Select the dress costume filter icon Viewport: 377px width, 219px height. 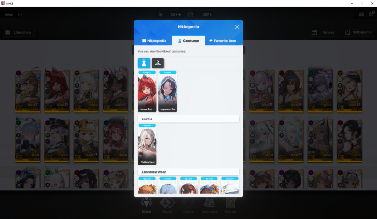coord(144,63)
